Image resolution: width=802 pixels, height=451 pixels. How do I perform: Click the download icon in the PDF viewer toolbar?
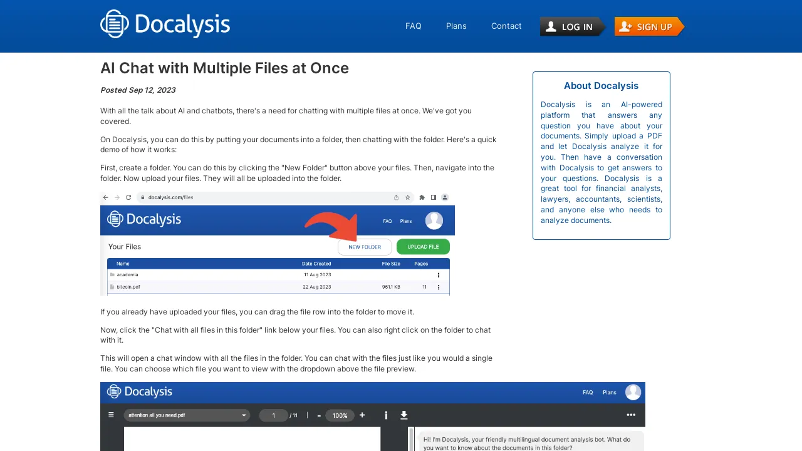tap(404, 415)
